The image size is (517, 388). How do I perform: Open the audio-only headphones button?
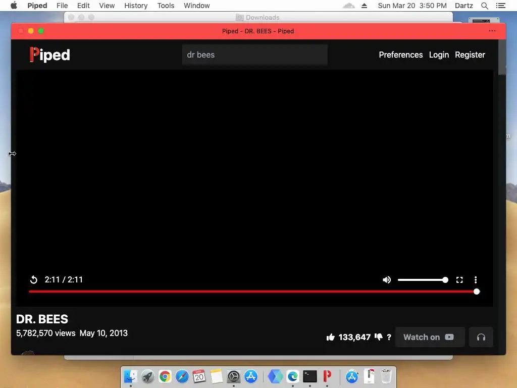point(481,337)
